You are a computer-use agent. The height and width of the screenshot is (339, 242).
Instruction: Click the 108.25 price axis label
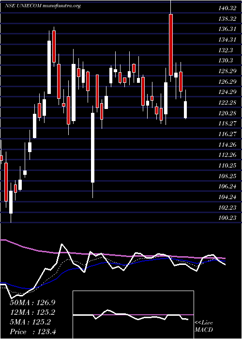pyautogui.click(x=227, y=176)
